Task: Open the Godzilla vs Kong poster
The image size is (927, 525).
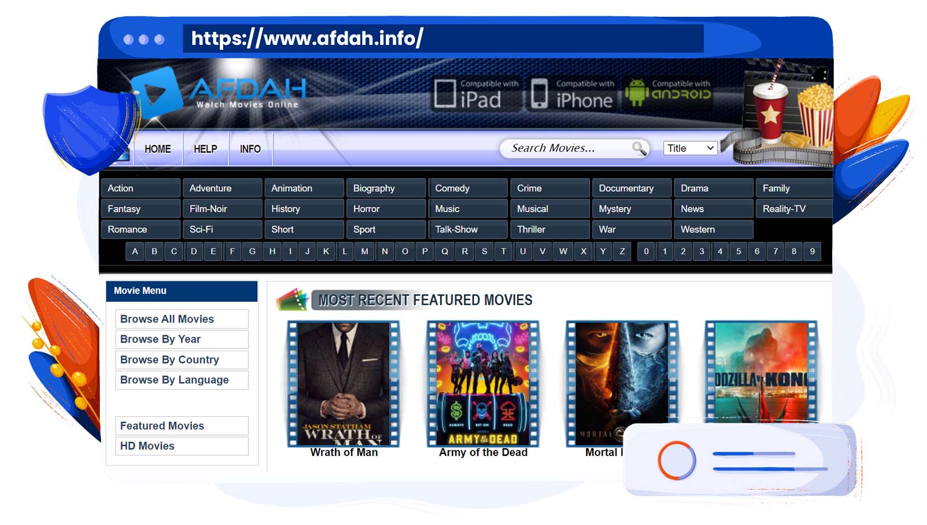Action: click(761, 372)
